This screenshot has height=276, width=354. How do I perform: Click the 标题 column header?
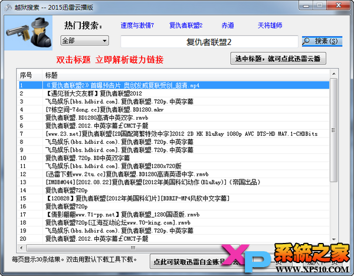(186, 75)
